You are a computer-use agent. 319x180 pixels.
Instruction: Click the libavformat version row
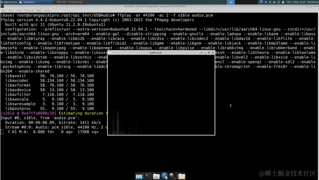pos(49,85)
